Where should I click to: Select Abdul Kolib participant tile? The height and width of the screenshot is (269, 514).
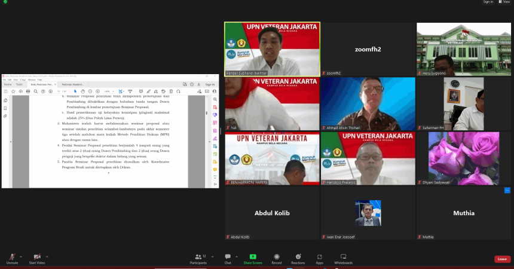272,213
